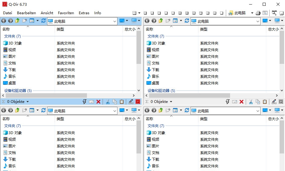
Task: Open the 0 Objekte dropdown in top-left status bar
Action: pos(28,102)
